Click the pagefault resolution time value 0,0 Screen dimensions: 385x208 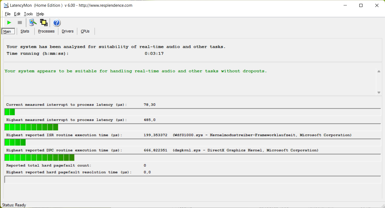click(147, 172)
